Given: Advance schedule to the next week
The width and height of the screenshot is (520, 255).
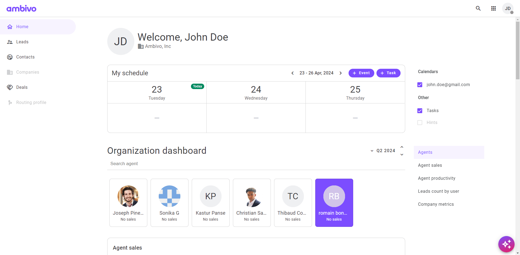Looking at the screenshot, I should coord(340,73).
